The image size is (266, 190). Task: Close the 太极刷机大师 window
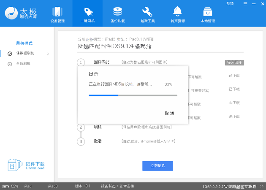coord(263,4)
